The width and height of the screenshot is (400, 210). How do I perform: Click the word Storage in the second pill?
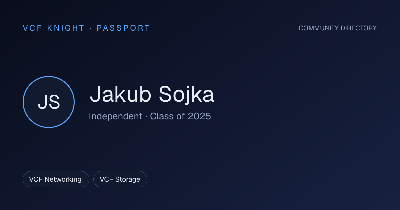pyautogui.click(x=128, y=179)
